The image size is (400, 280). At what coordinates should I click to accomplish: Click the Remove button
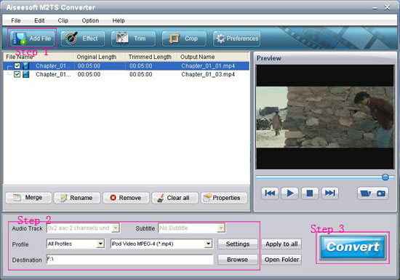point(126,198)
